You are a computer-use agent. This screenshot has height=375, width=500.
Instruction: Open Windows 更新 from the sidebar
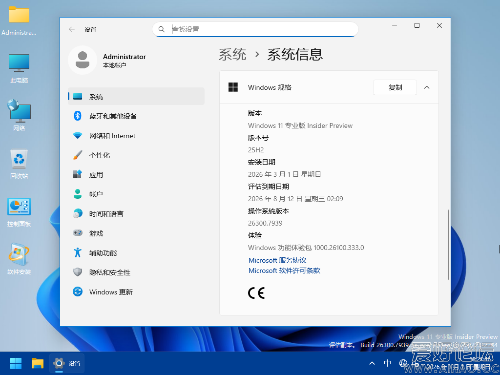pos(136,292)
